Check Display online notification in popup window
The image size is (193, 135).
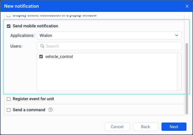pos(9,15)
